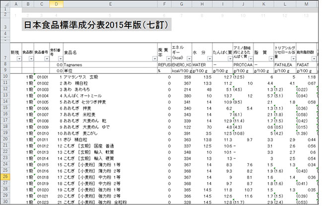Click the FATNLEA tagname cell
The width and height of the screenshot is (331, 209).
click(x=285, y=65)
